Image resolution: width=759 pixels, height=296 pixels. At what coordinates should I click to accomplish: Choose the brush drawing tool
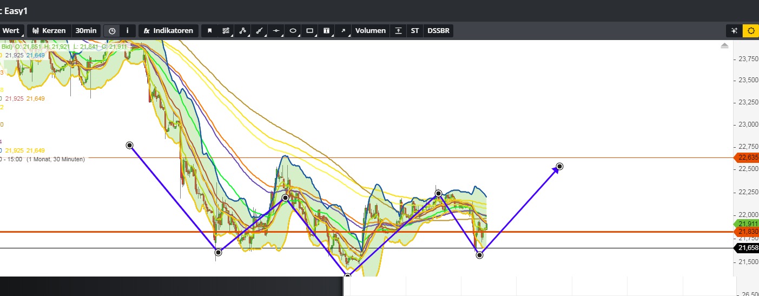pos(260,31)
